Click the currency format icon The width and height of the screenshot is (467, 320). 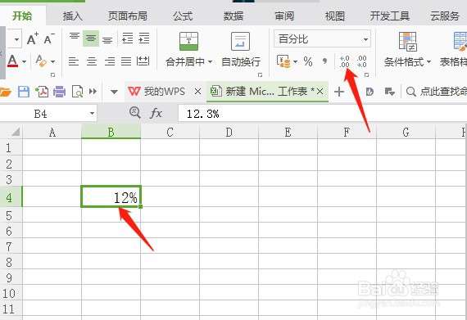tap(283, 61)
